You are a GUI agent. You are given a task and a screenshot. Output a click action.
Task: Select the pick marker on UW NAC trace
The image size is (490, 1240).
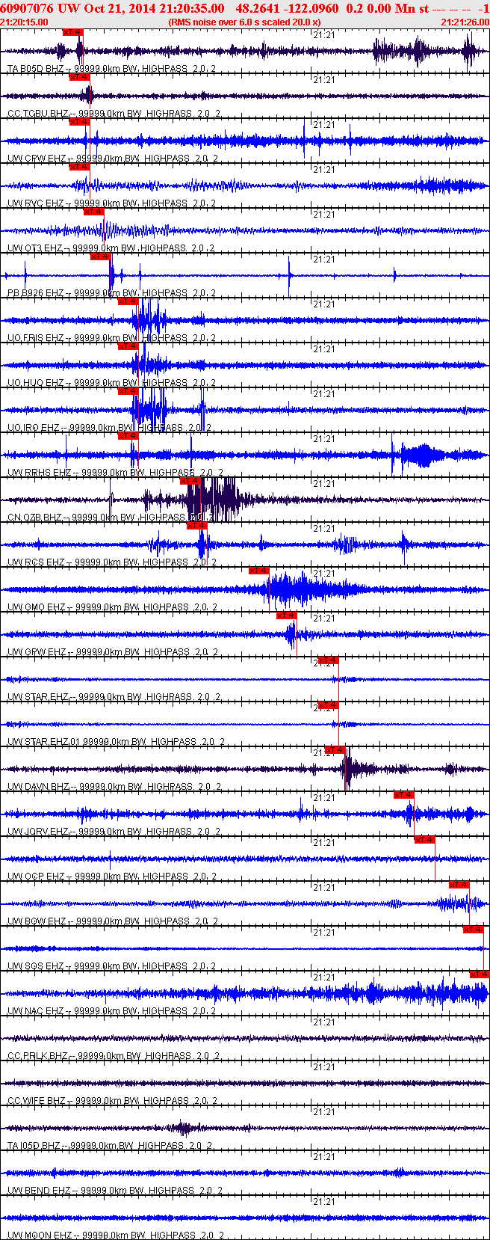pyautogui.click(x=479, y=974)
